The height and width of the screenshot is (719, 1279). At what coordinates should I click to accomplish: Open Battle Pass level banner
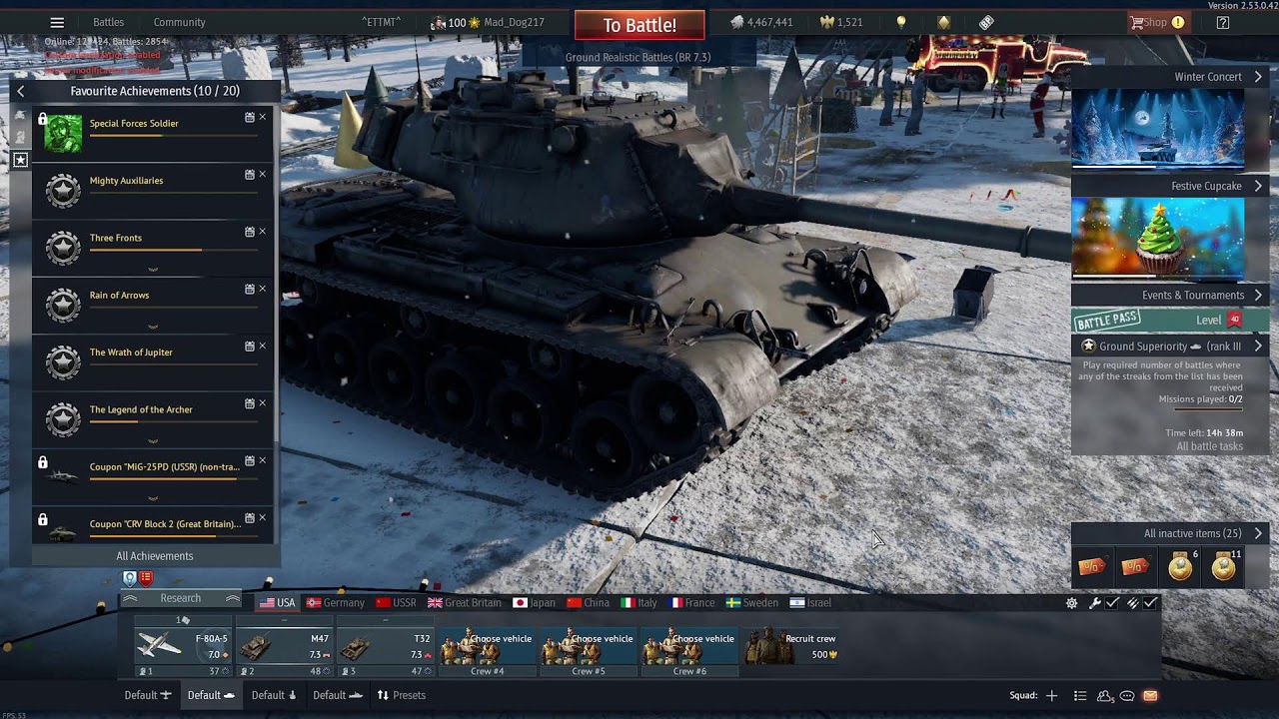1170,320
